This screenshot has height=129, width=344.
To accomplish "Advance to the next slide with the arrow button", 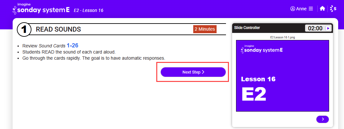I will pyautogui.click(x=323, y=119).
